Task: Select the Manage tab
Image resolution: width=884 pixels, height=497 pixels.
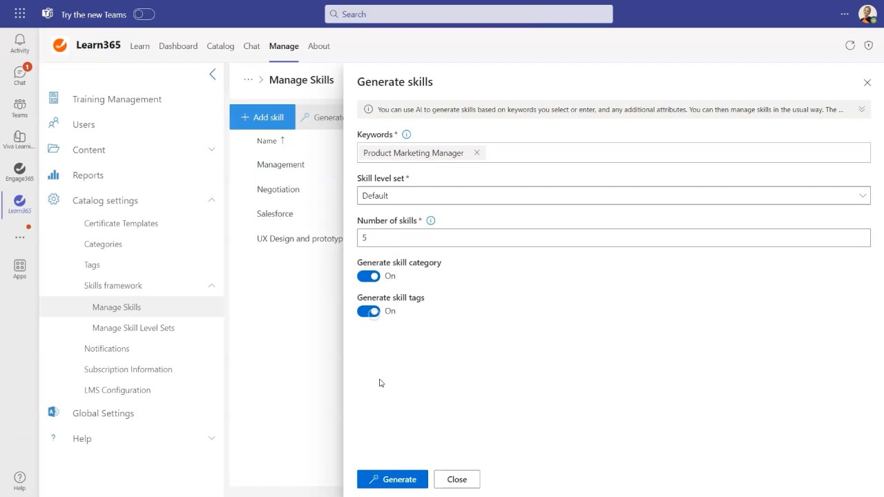Action: click(x=284, y=46)
